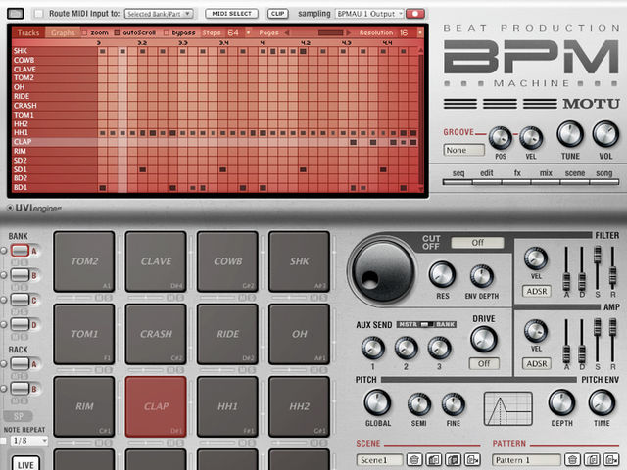627x470 pixels.
Task: Tick the Route MIDI Input checkbox
Action: 39,14
